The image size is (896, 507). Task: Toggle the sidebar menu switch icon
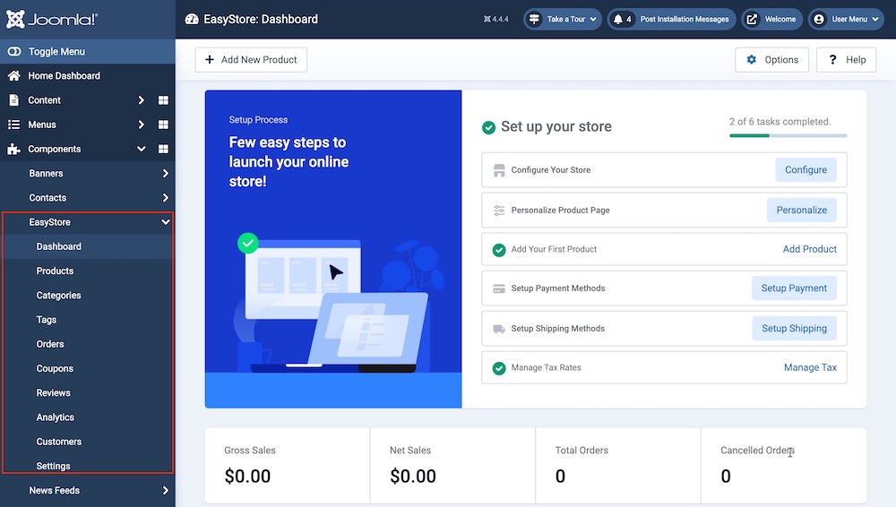tap(14, 51)
